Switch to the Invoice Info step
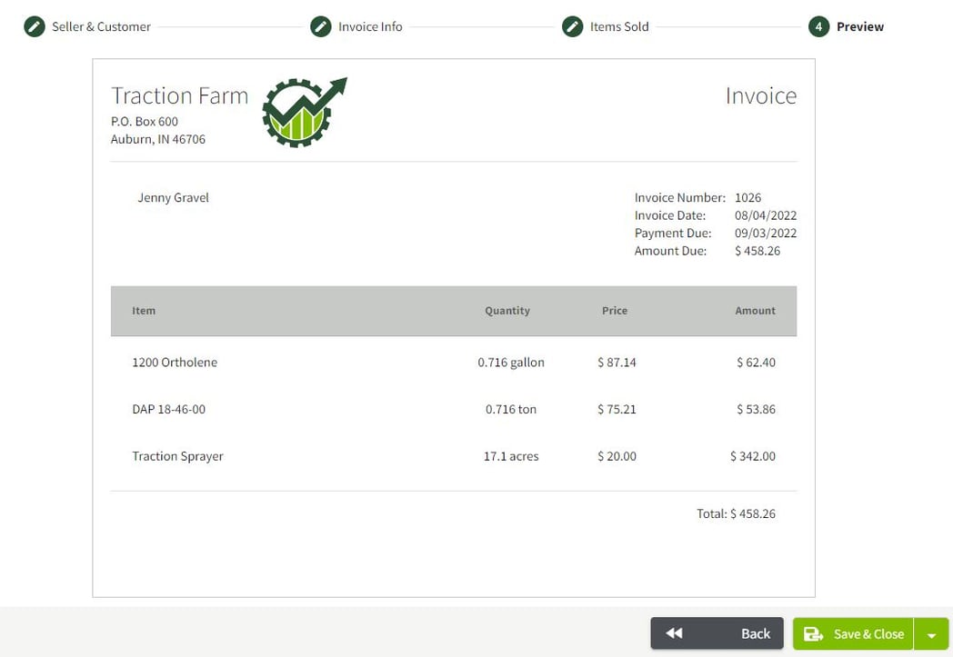953x657 pixels. pos(369,26)
